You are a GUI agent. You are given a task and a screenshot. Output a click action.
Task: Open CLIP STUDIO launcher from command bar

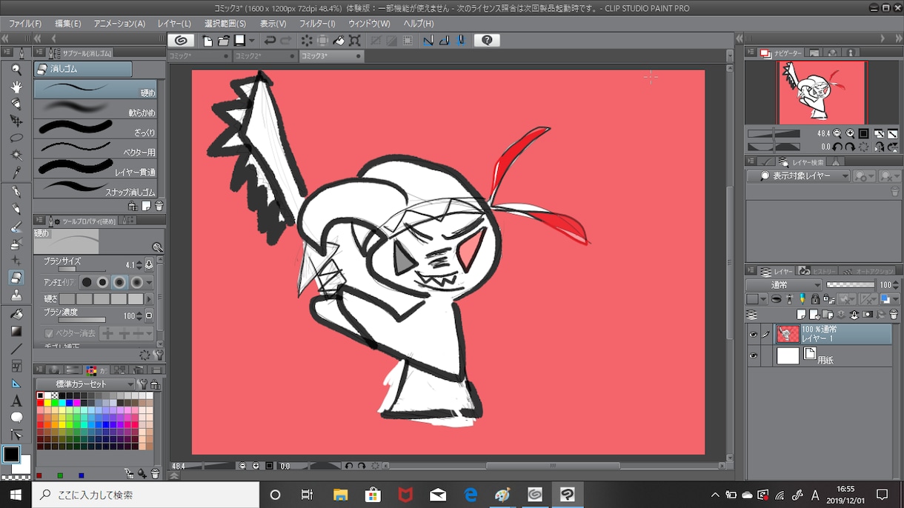tap(181, 41)
